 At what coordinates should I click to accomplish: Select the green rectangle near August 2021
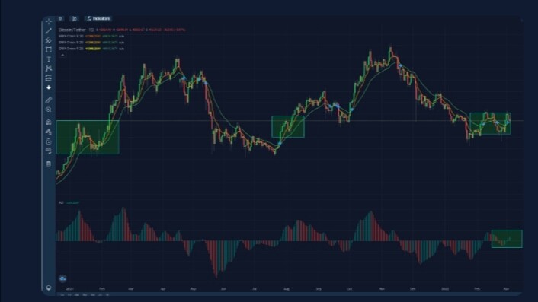click(288, 127)
